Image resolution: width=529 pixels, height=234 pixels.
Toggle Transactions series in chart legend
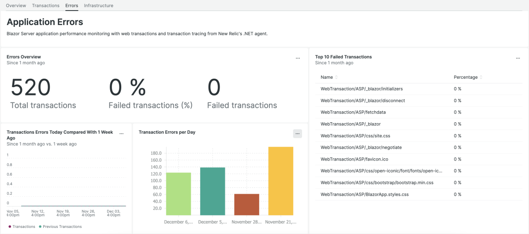click(x=22, y=227)
